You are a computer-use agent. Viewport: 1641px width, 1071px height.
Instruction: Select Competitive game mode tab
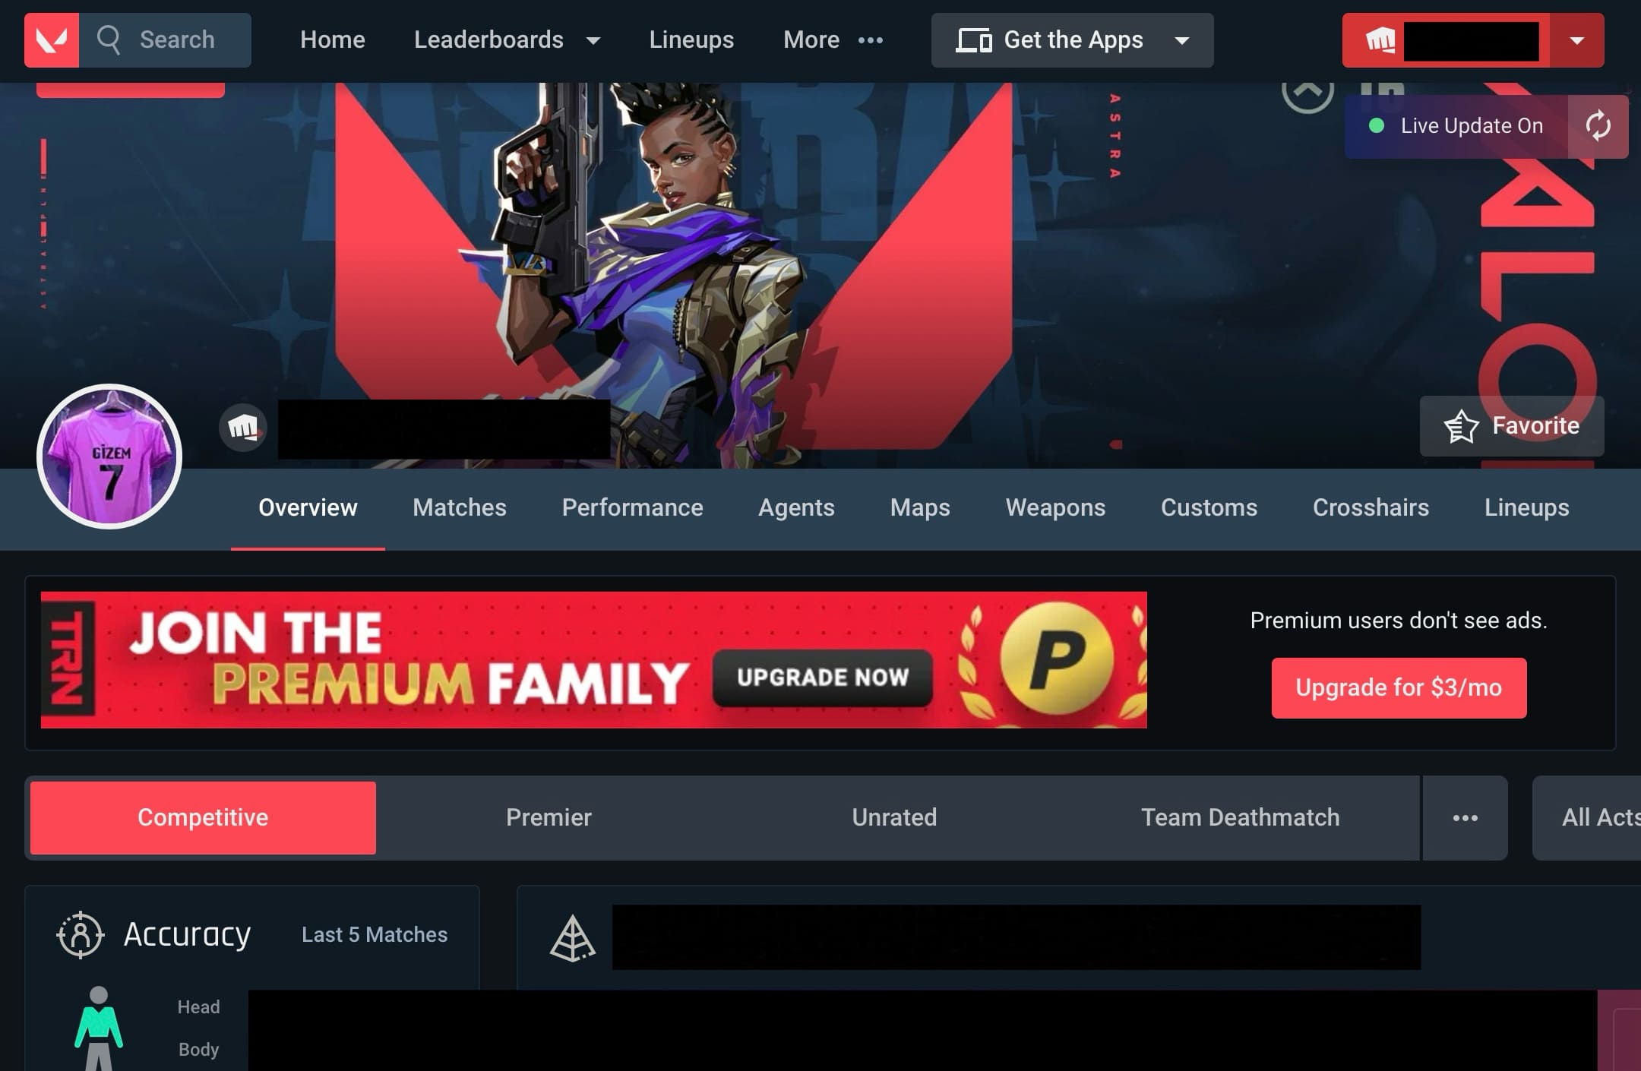(202, 817)
